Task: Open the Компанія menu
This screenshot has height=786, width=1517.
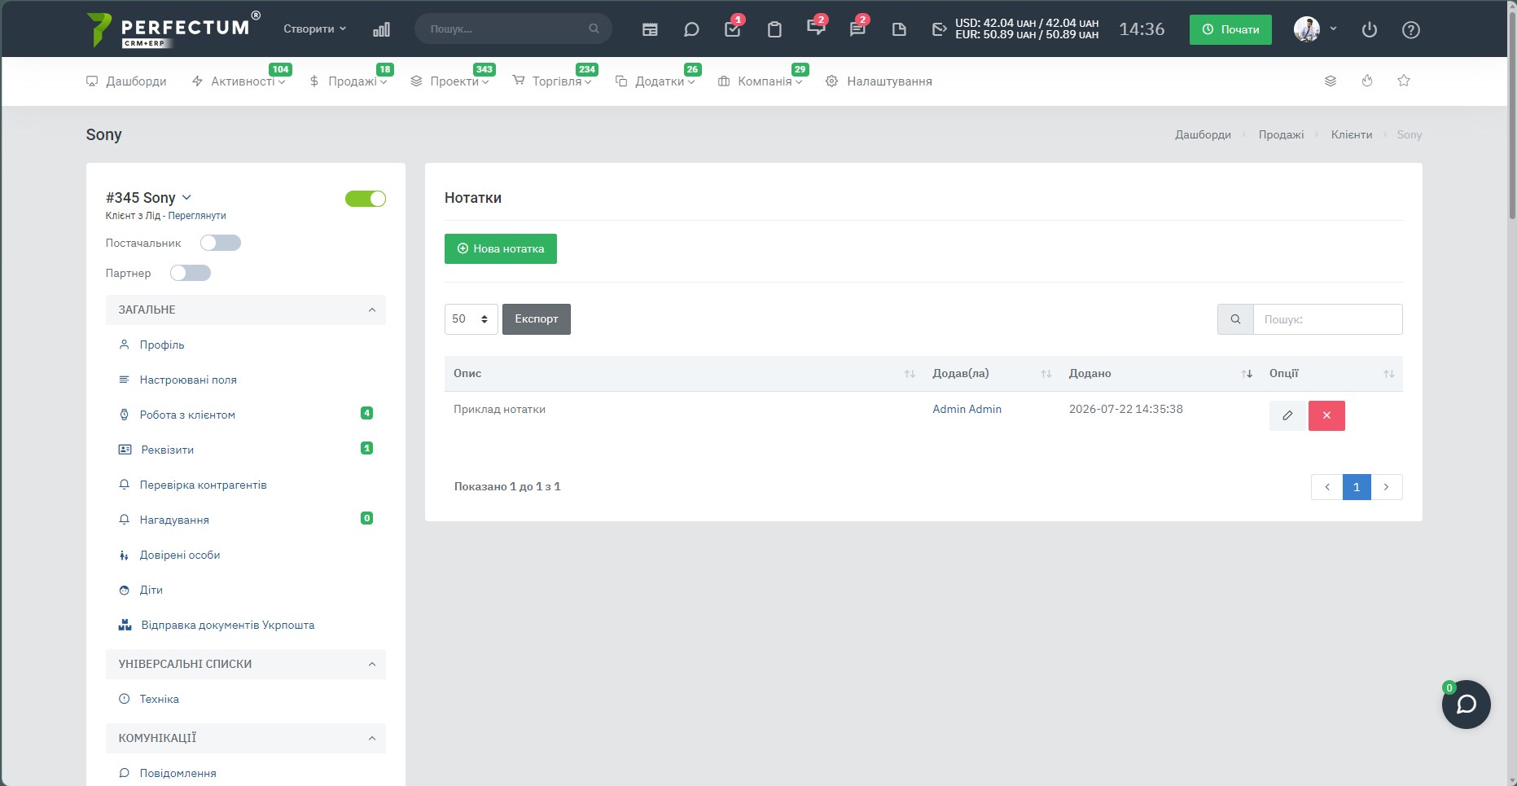Action: [x=760, y=81]
